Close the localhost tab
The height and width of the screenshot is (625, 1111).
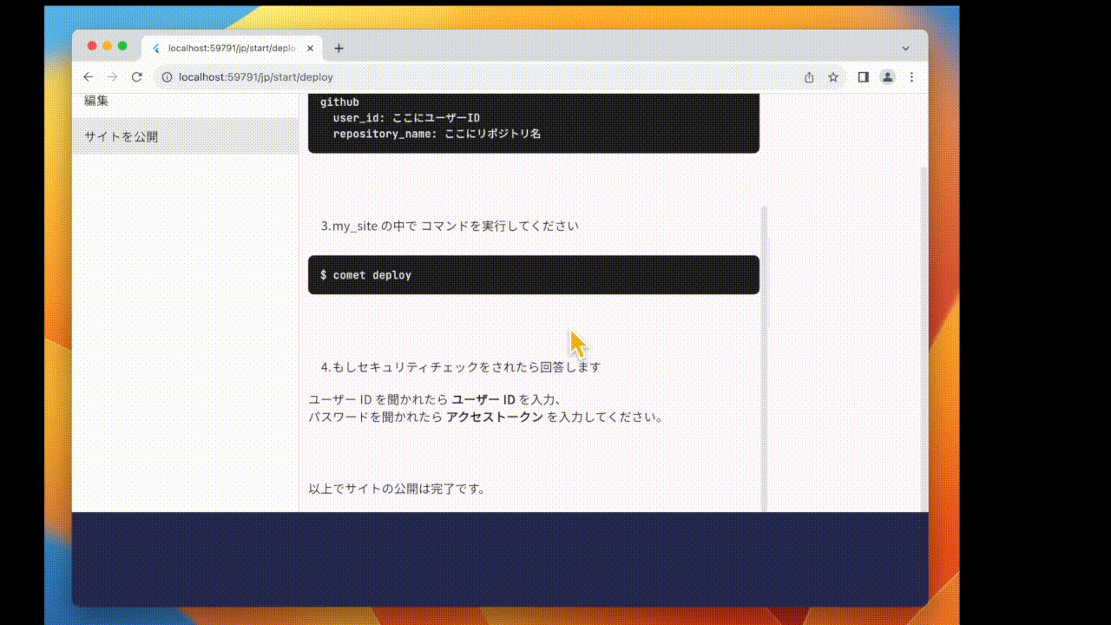tap(310, 49)
